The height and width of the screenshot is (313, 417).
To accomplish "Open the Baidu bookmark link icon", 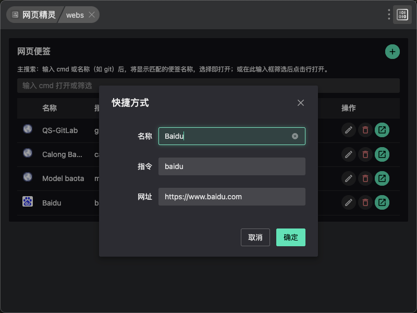I will [x=382, y=202].
